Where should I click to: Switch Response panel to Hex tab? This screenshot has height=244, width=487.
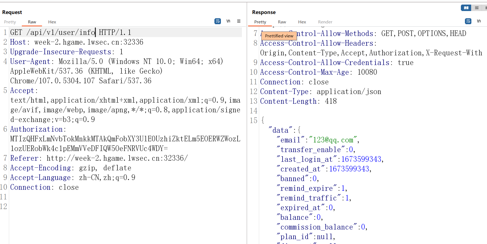302,22
